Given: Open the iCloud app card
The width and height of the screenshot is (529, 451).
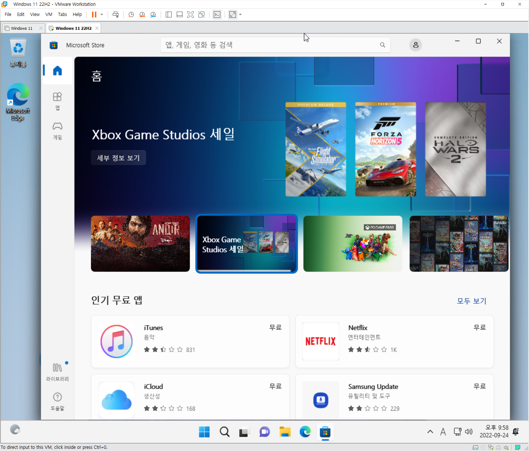Looking at the screenshot, I should coord(190,397).
